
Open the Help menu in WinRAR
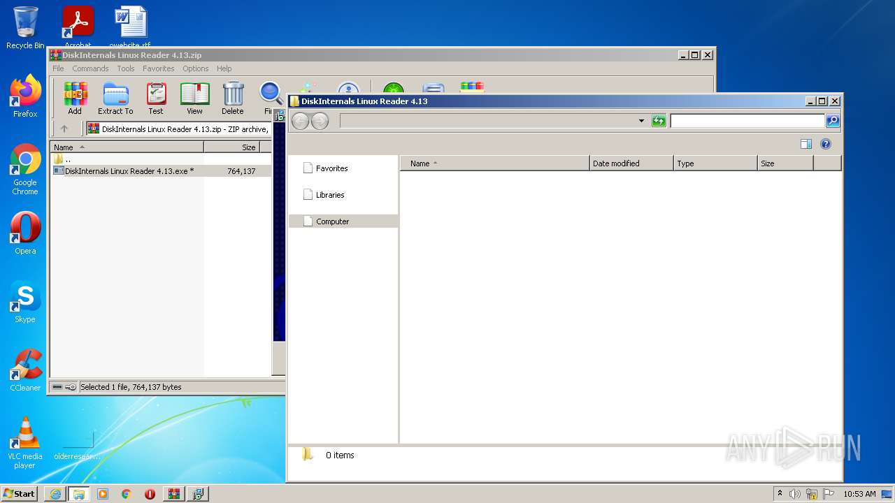224,68
